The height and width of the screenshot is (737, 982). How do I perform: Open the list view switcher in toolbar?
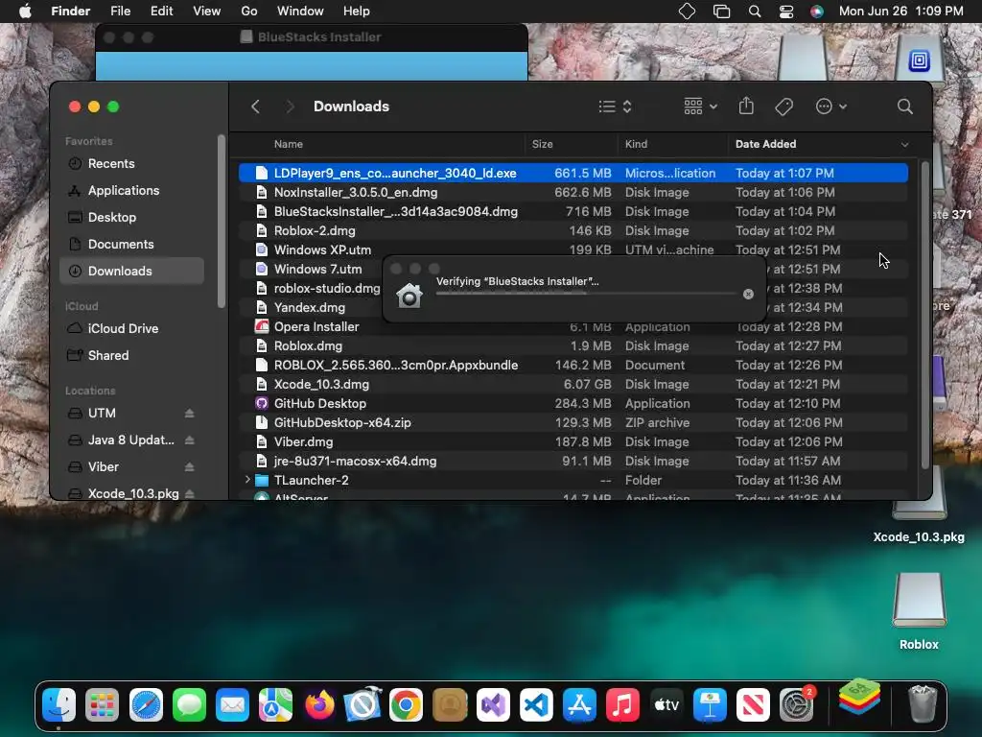pyautogui.click(x=615, y=107)
